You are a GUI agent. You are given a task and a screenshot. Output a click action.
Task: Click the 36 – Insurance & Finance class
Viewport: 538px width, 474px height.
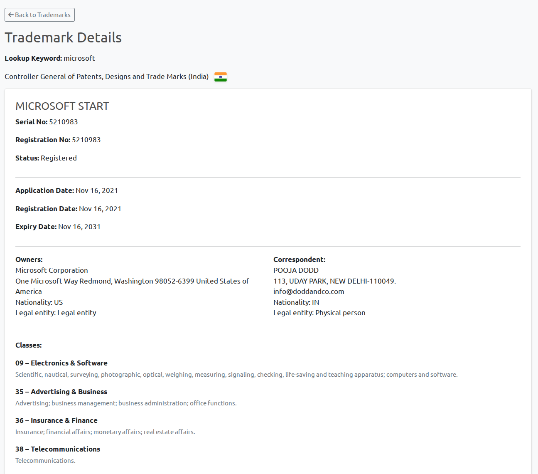tap(57, 421)
